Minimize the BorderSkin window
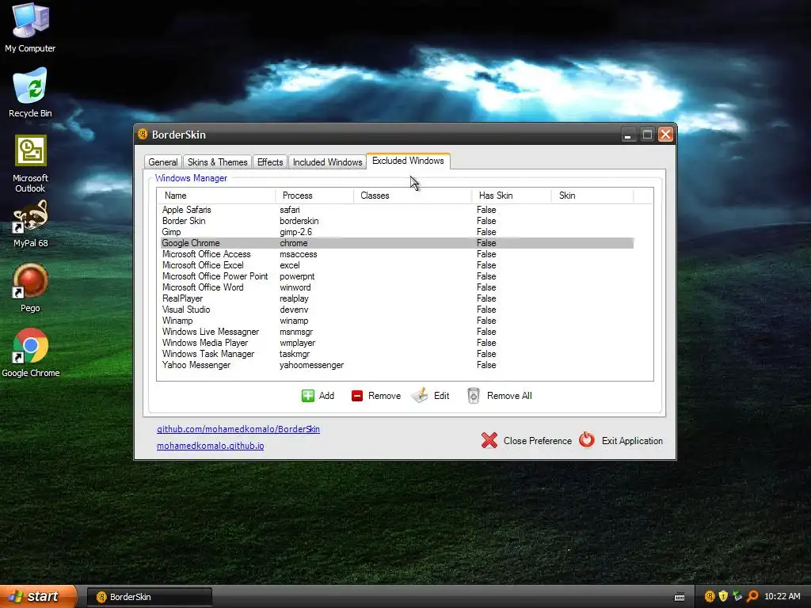 (628, 135)
